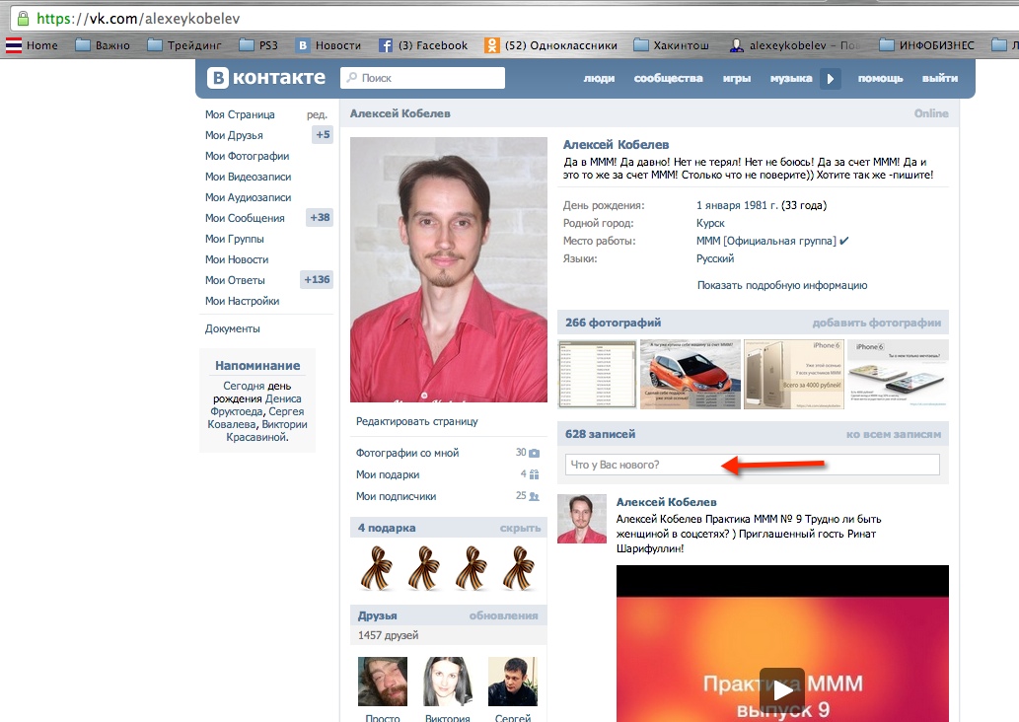
Task: Click the gift icon beside Мои подарки
Action: (535, 474)
